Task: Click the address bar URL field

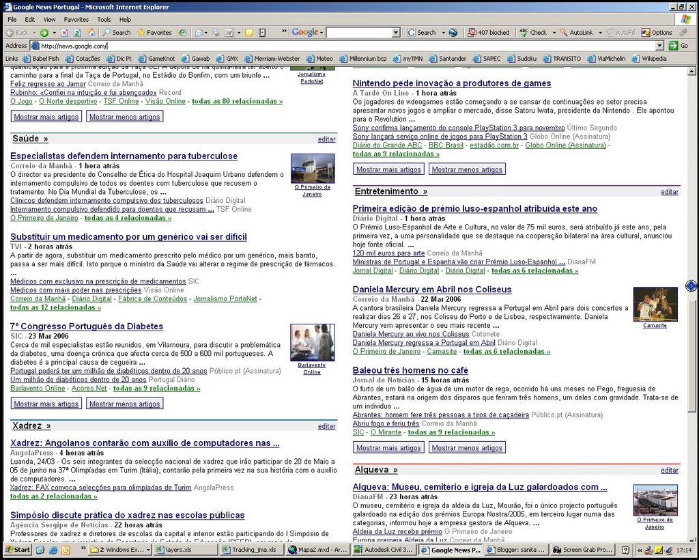Action: coord(347,46)
